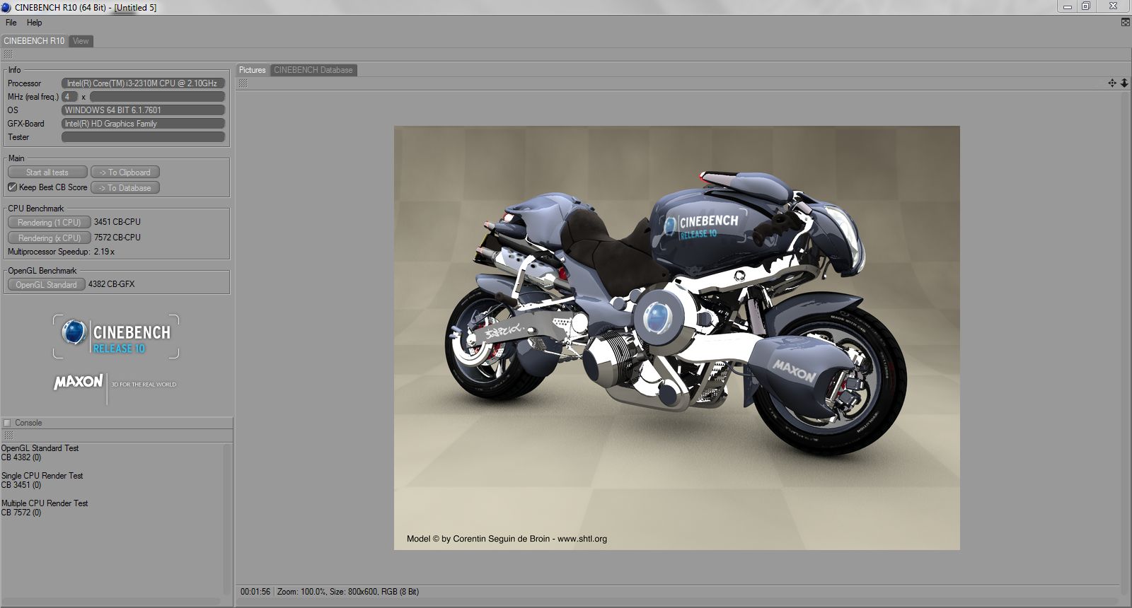Restore down the CINEBENCH window

pyautogui.click(x=1086, y=6)
